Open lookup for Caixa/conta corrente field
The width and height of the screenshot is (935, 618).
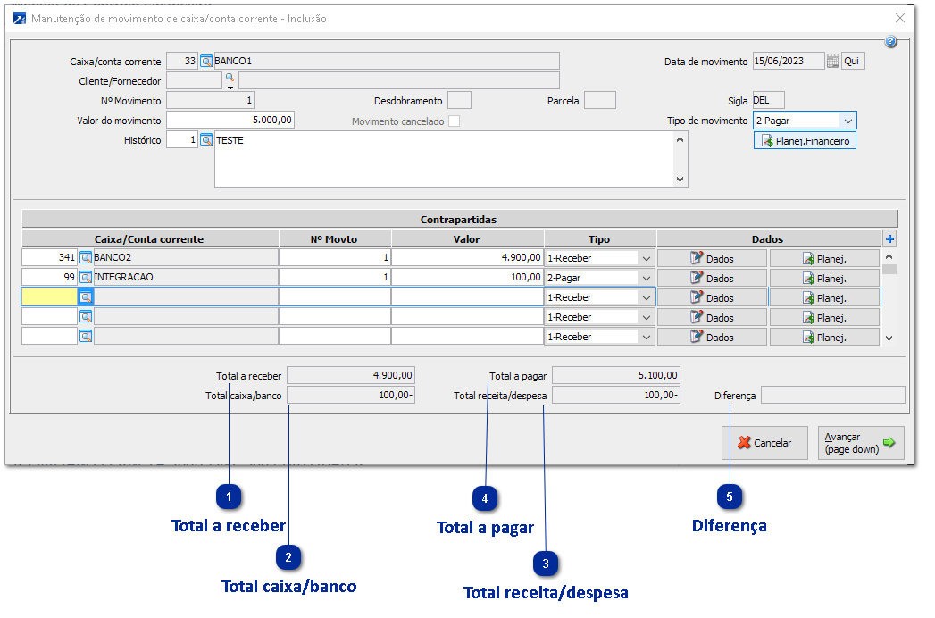(x=205, y=62)
